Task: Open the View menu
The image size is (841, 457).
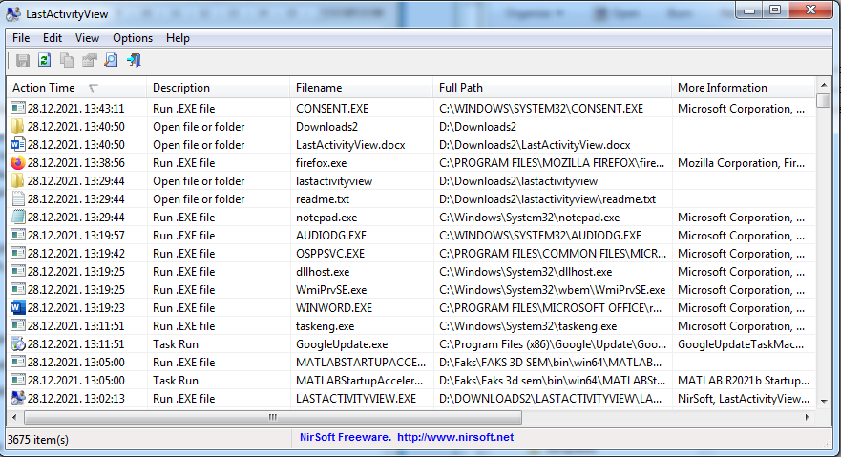Action: click(x=87, y=38)
